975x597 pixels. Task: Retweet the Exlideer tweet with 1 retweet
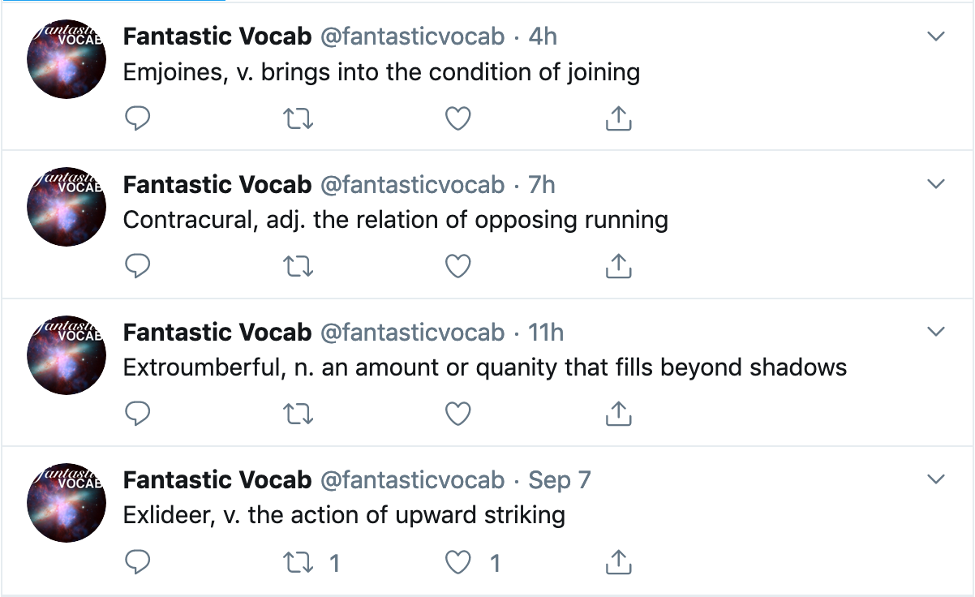coord(311,561)
